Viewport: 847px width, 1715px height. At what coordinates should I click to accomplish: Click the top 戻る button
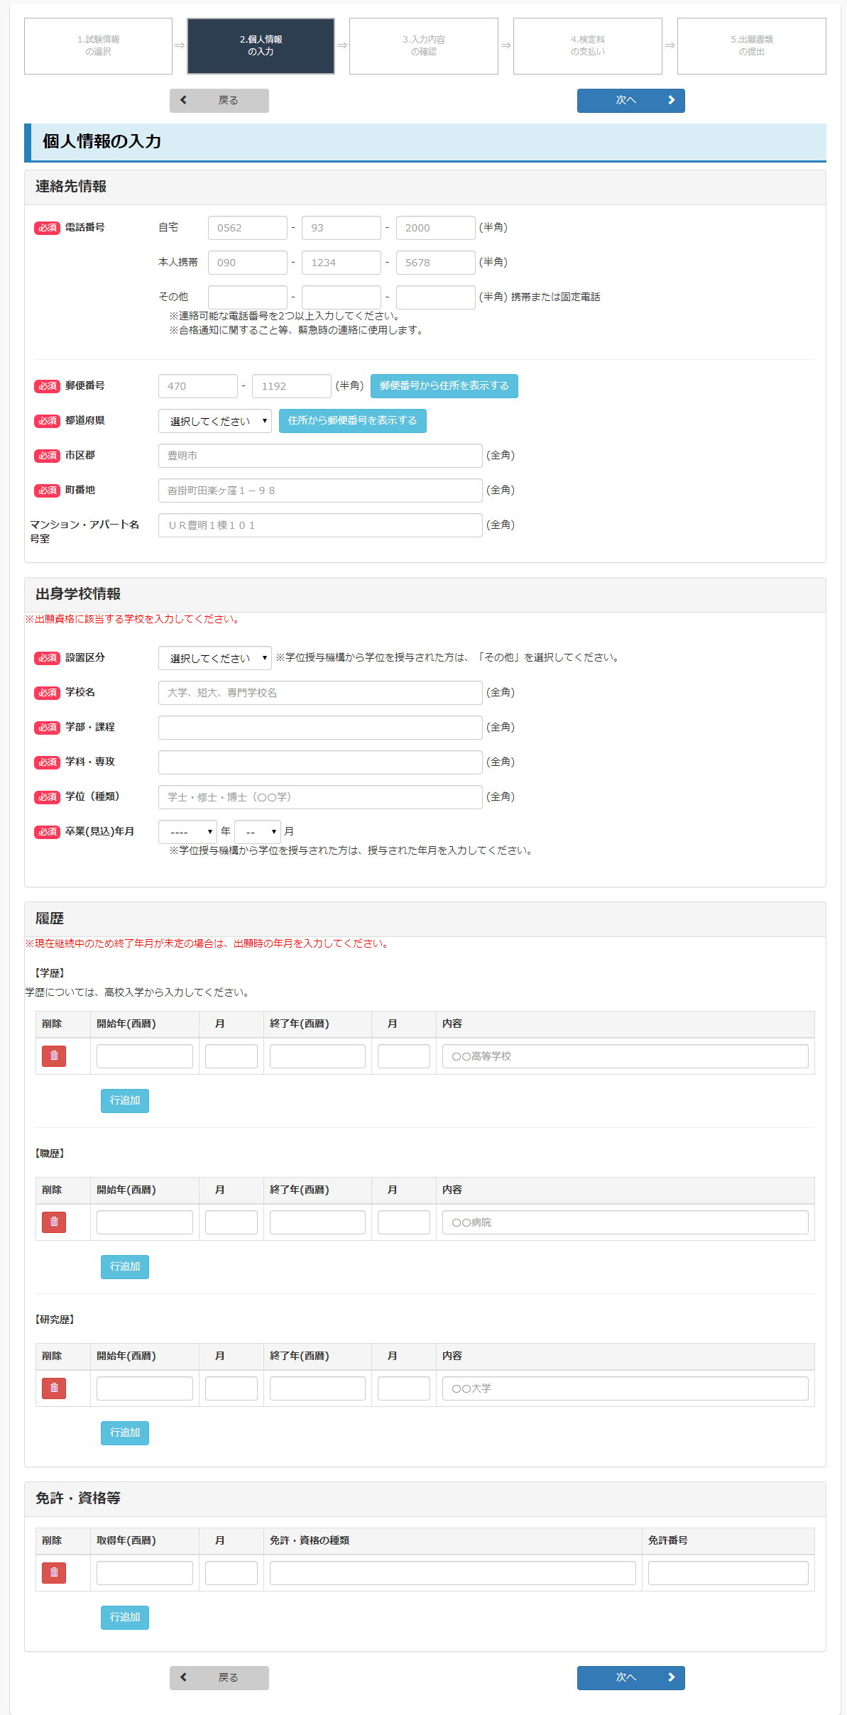(x=219, y=100)
